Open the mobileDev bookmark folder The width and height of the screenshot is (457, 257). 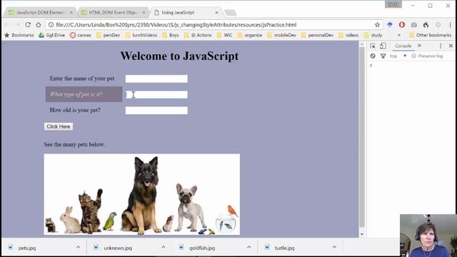[281, 35]
